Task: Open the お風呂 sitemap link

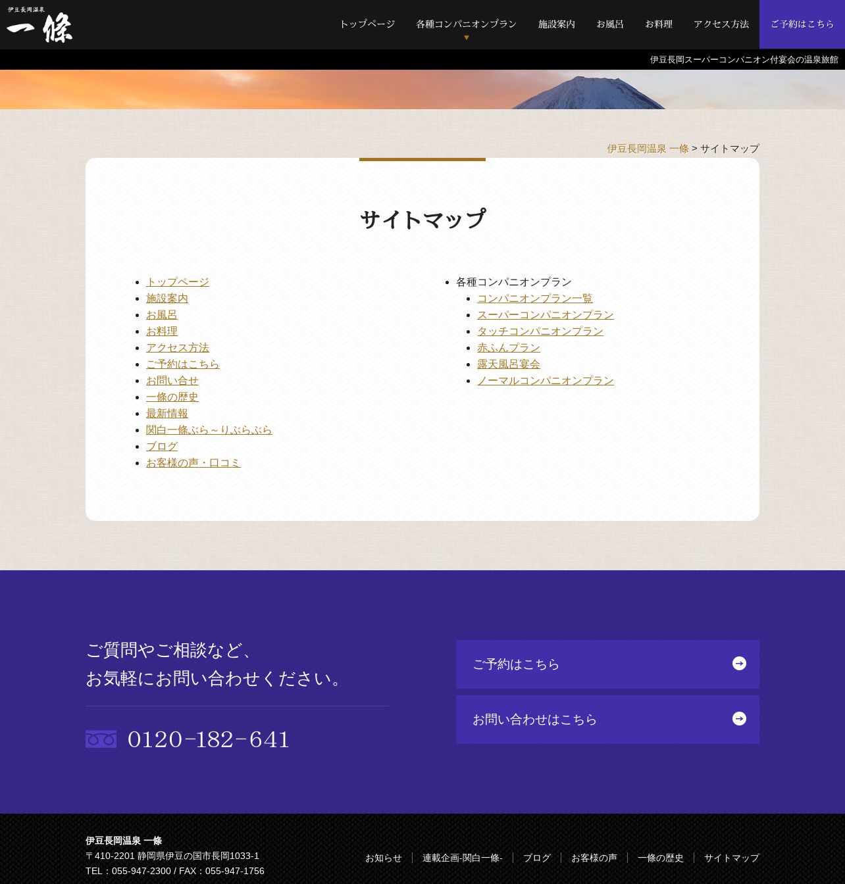Action: (x=162, y=314)
